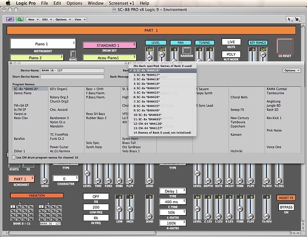The image size is (307, 237).
Task: Click the INSERT FX button
Action: pos(286,198)
